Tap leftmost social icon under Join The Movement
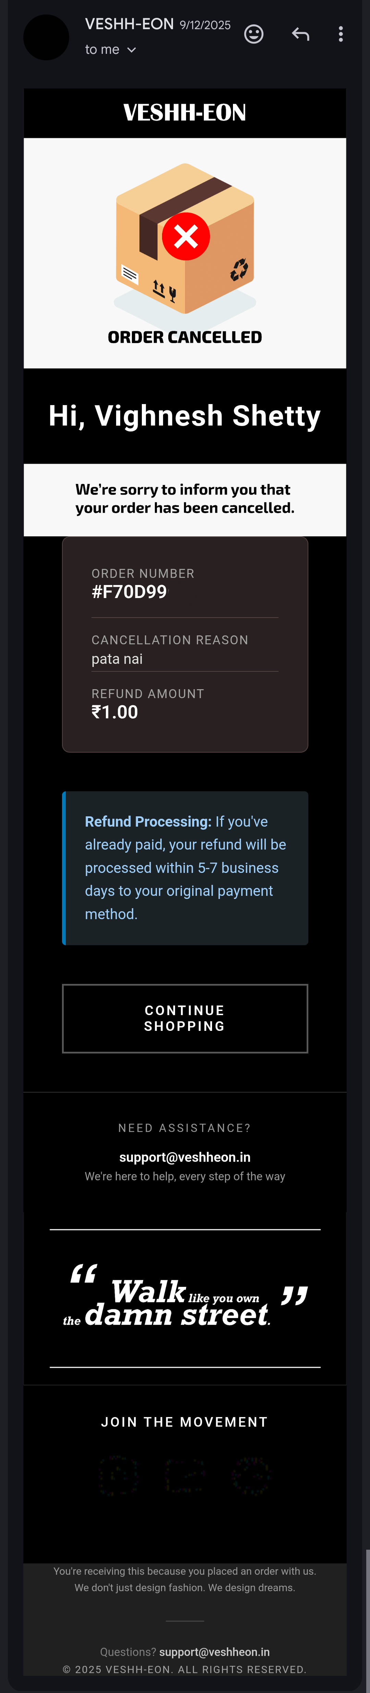Image resolution: width=370 pixels, height=1693 pixels. pos(119,1475)
